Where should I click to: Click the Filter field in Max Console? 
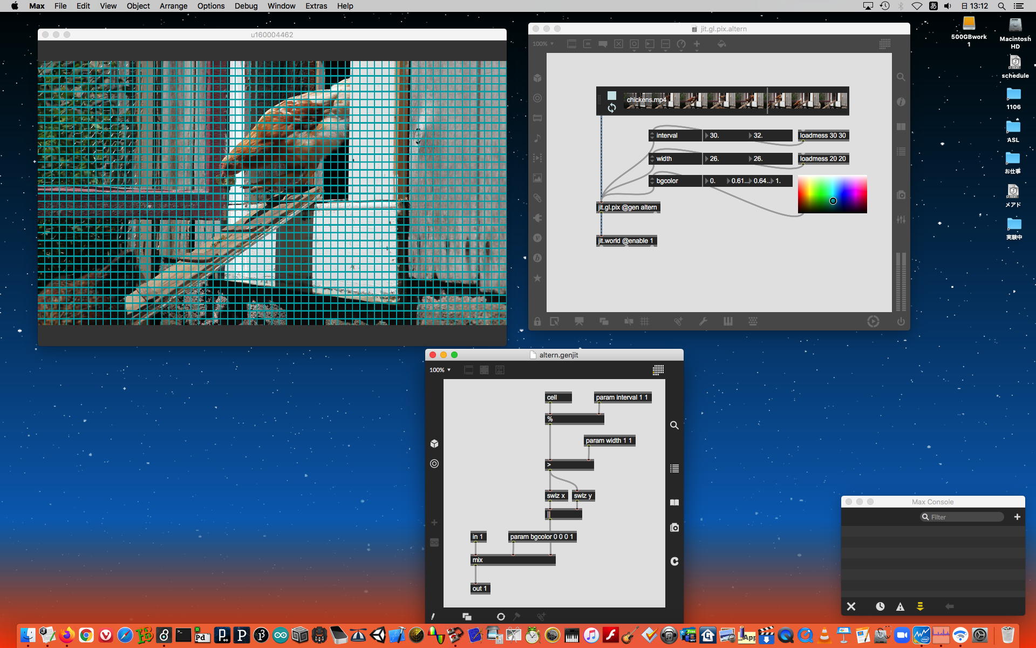963,517
